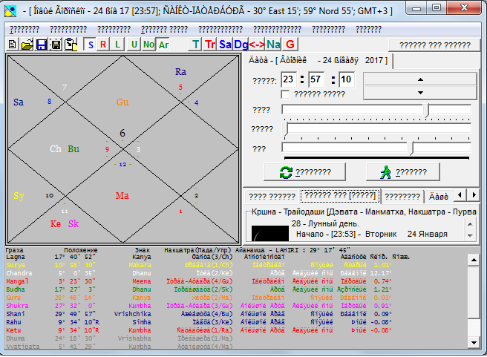Viewport: 487px width, 357px height.
Task: Click the wide button at toolbar's right end
Action: click(434, 45)
